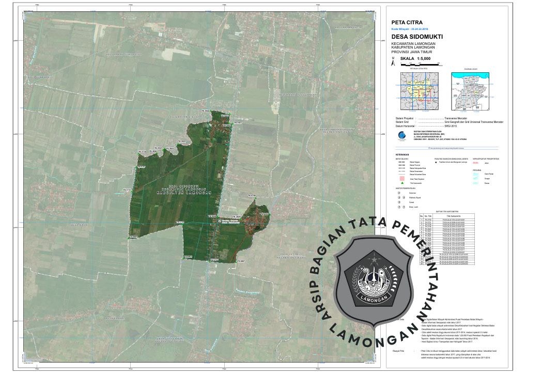This screenshot has width=542, height=376.
Task: Click the Badan Informasi Geospasial logo
Action: 395,135
